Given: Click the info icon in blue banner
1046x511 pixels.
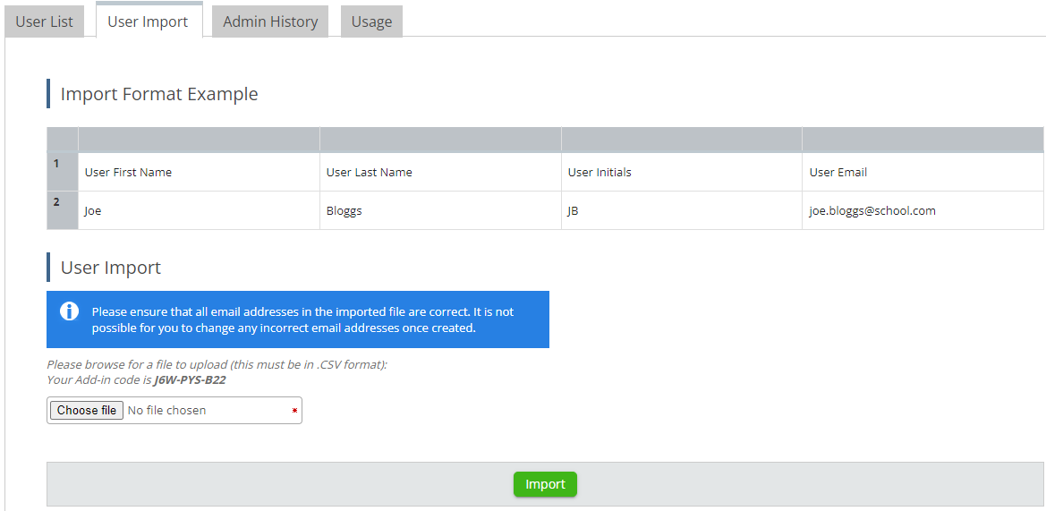Looking at the screenshot, I should click(x=69, y=311).
